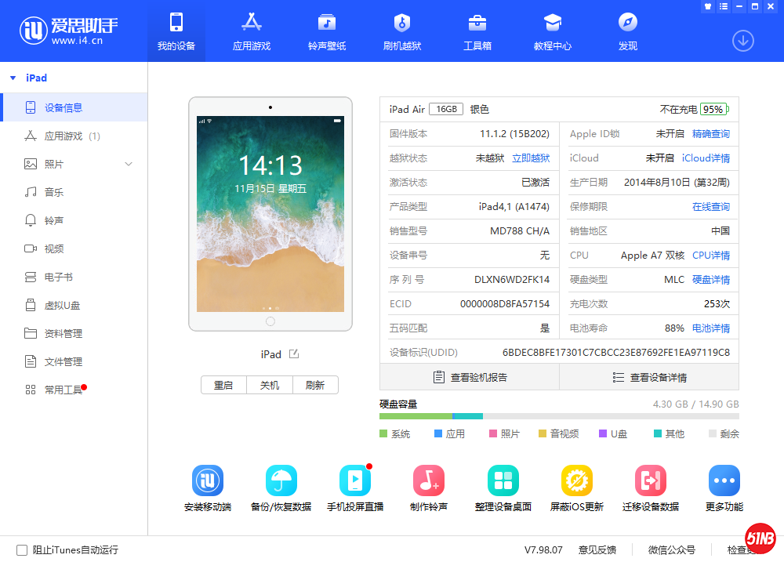This screenshot has width=784, height=562.
Task: Open the 备份/恢复数据 backup tool
Action: coord(281,480)
